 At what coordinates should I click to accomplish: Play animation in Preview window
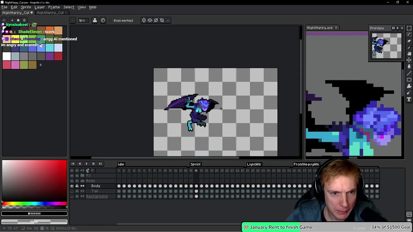pos(398,28)
